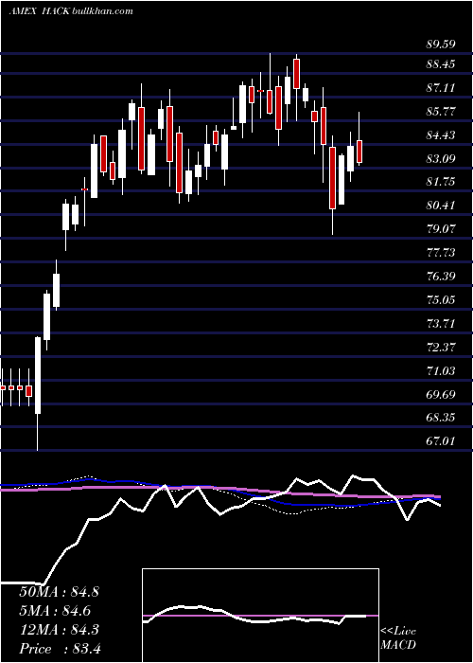Image resolution: width=473 pixels, height=663 pixels.
Task: Click the AMEX HACK bullkhan.com title text
Action: (71, 11)
